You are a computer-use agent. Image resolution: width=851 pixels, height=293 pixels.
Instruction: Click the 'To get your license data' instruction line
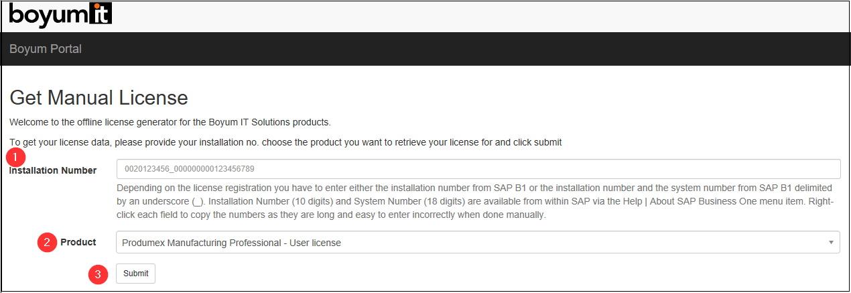285,142
